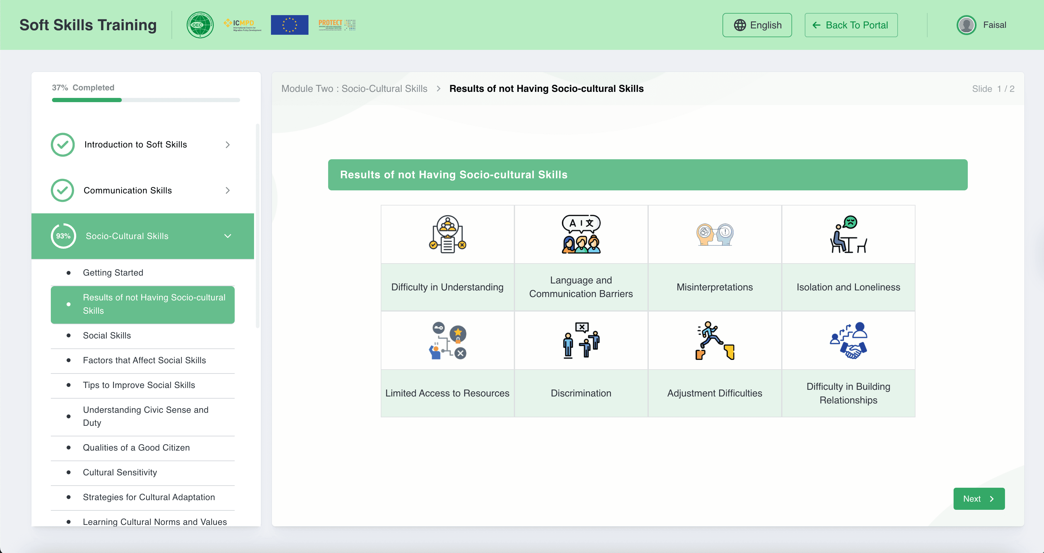Click the OEC round green logo
Viewport: 1044px width, 553px height.
(x=200, y=25)
